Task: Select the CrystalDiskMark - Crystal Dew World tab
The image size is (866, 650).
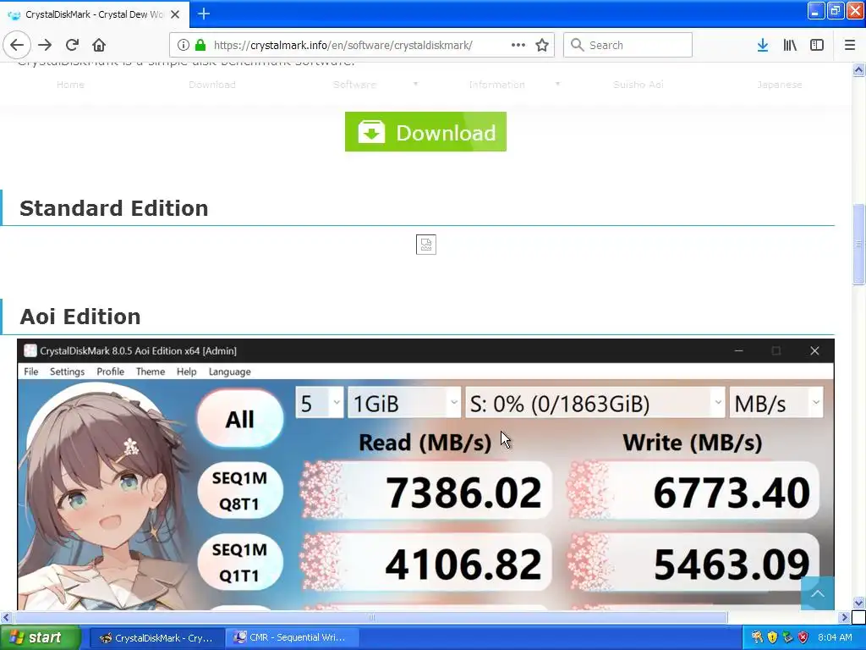Action: click(x=94, y=14)
